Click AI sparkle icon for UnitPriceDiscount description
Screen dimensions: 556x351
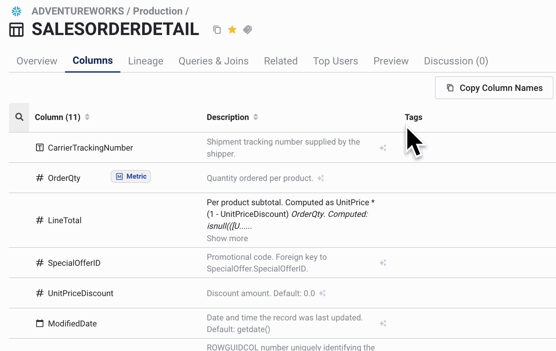[x=322, y=293]
